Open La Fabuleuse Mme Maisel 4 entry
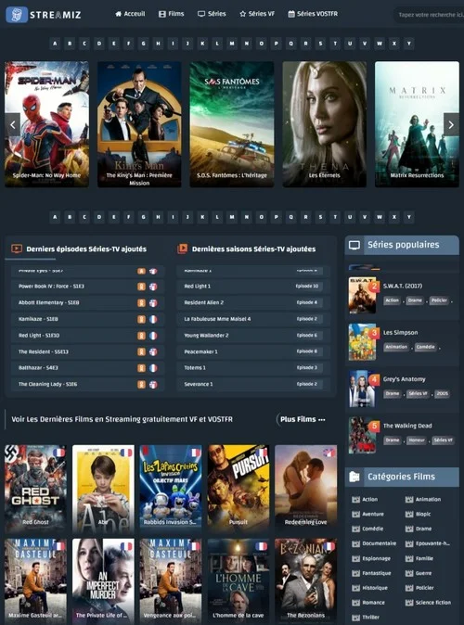Image resolution: width=464 pixels, height=625 pixels. (x=253, y=319)
